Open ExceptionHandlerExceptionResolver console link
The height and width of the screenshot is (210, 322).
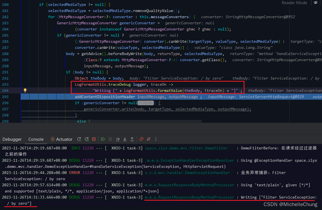(x=190, y=160)
